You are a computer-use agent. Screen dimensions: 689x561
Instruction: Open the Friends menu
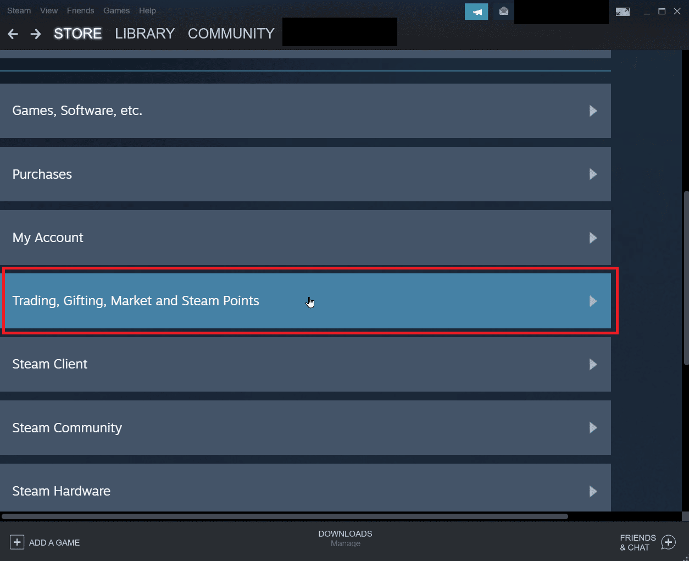point(80,10)
